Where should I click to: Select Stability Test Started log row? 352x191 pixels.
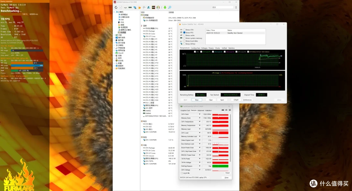[235, 33]
